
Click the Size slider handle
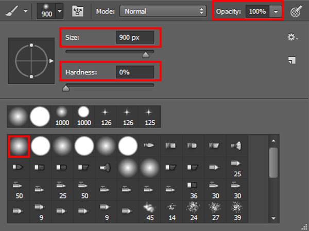[146, 55]
